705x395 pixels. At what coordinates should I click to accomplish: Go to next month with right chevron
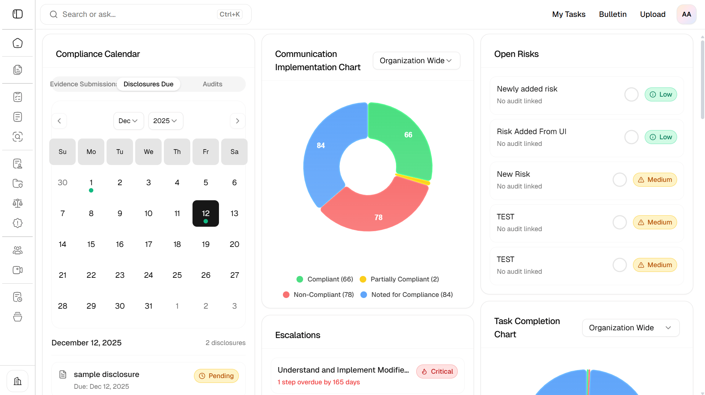pos(238,121)
